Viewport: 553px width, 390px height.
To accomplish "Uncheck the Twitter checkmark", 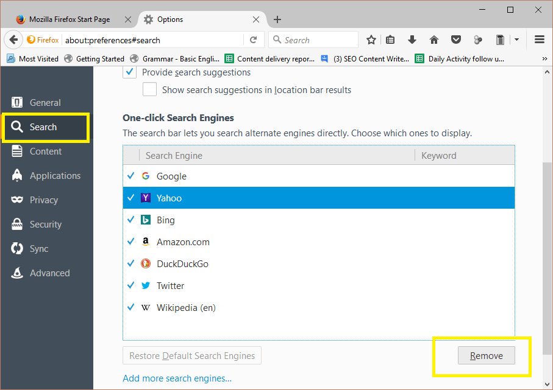I will click(131, 285).
